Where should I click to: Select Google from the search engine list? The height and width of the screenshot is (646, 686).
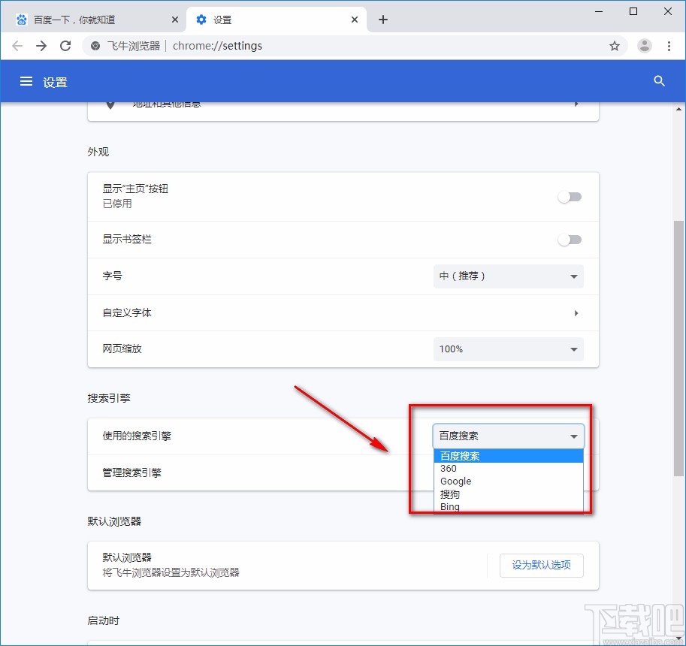point(456,481)
